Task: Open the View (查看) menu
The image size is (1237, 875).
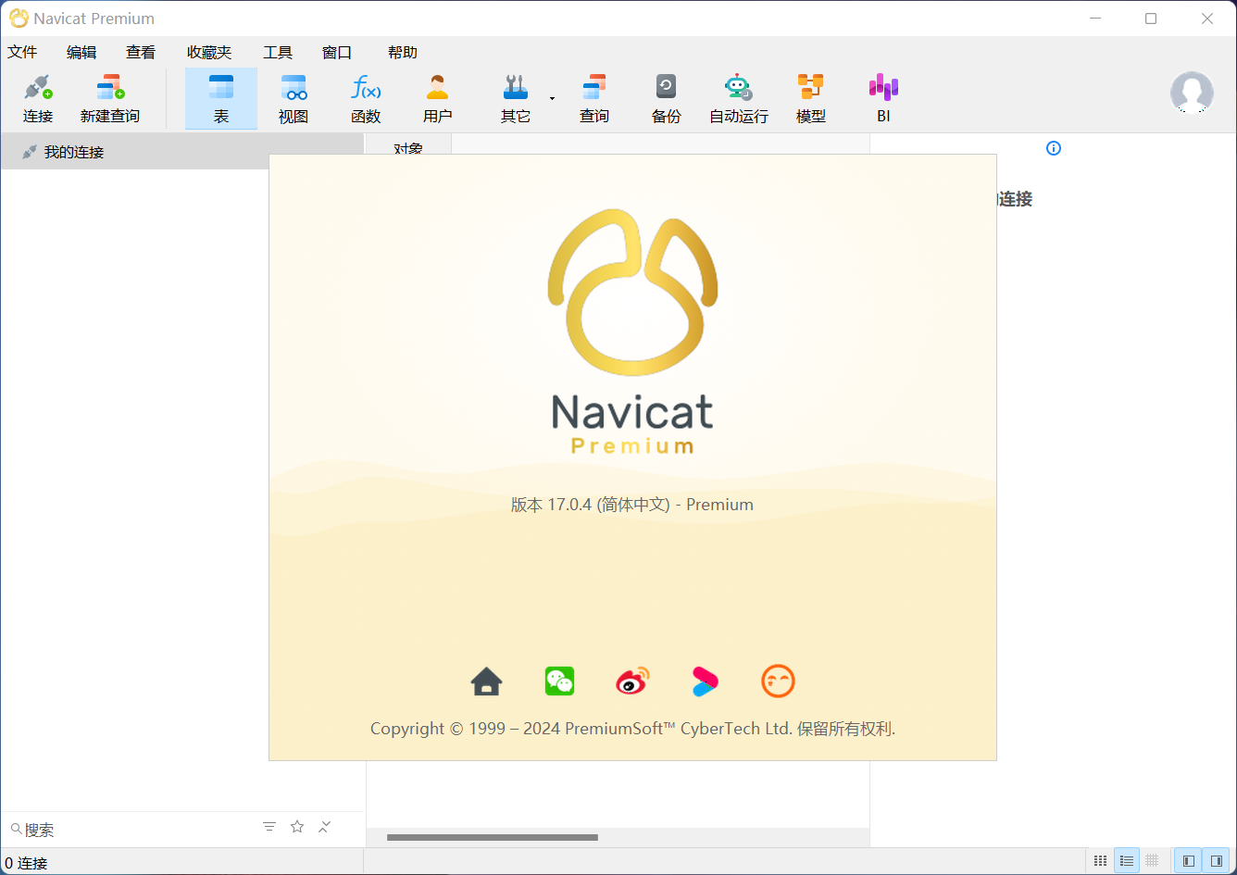Action: pos(141,53)
